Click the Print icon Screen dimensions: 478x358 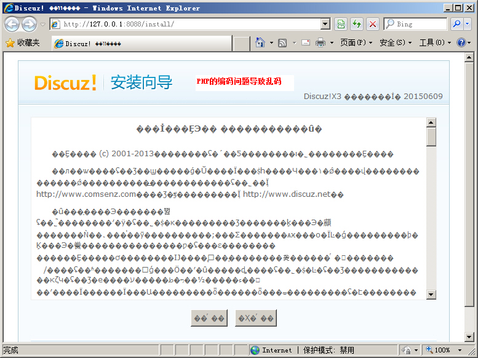click(321, 42)
